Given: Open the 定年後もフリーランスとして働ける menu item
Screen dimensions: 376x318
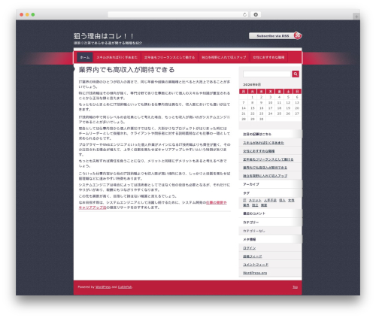Looking at the screenshot, I should [169, 57].
